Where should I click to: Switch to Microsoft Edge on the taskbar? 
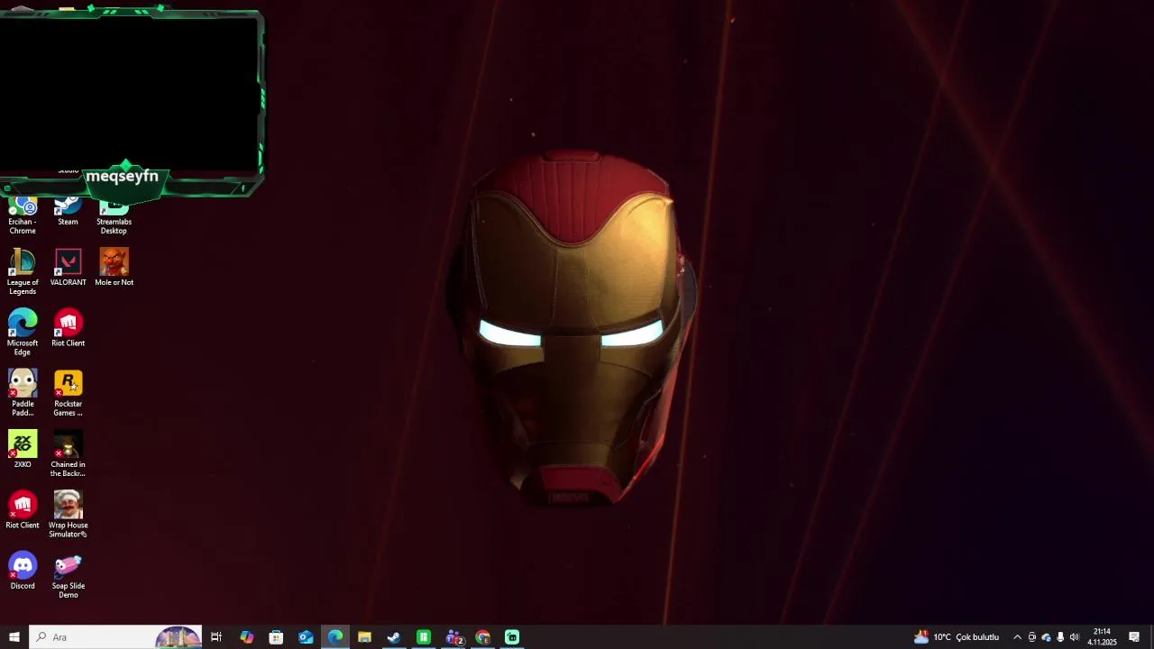335,637
